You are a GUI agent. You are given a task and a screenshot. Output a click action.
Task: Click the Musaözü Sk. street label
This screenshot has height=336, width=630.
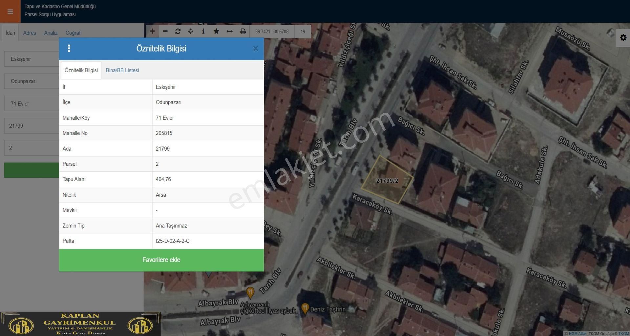(573, 38)
